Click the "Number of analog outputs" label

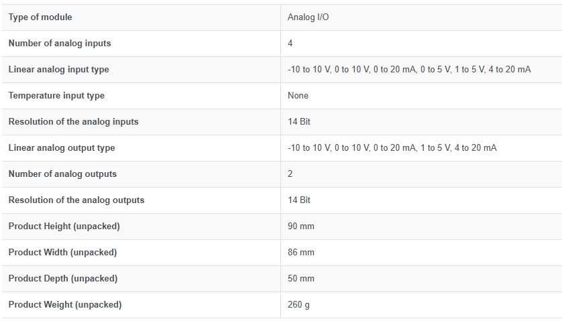click(63, 174)
